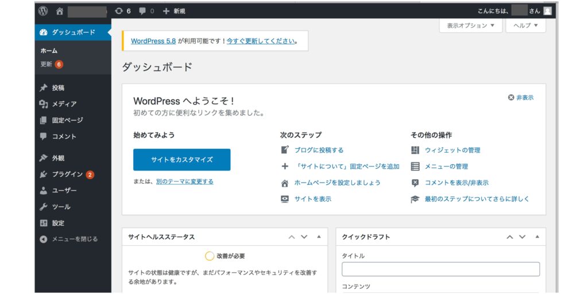Click house icon beside ホームページを設定しましょう
588x294 pixels.
click(285, 183)
